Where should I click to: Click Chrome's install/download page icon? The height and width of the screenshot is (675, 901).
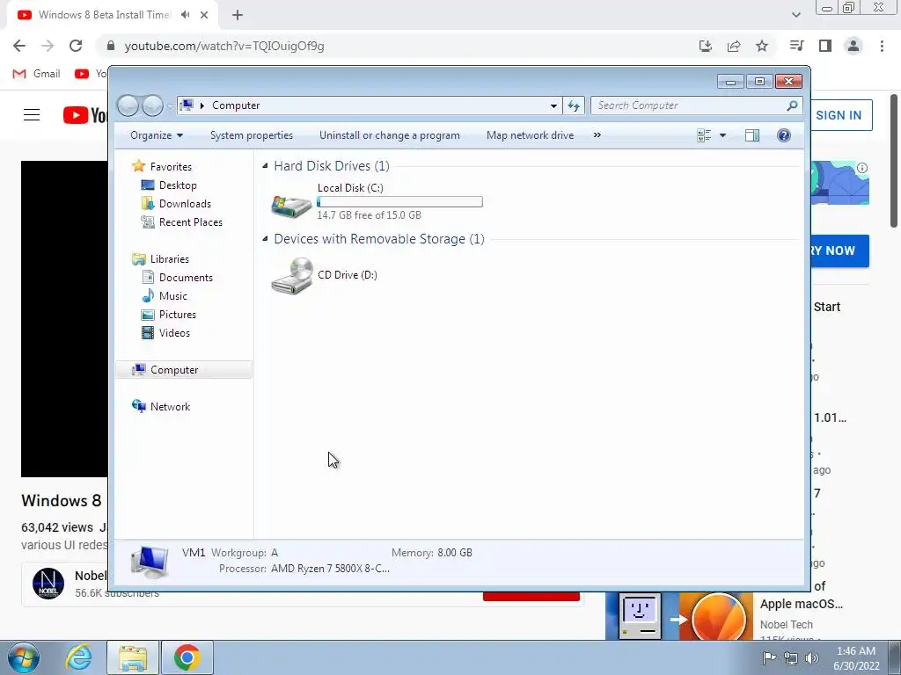point(706,46)
